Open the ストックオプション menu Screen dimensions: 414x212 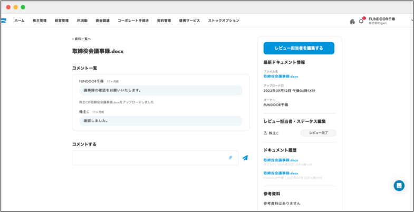point(224,21)
